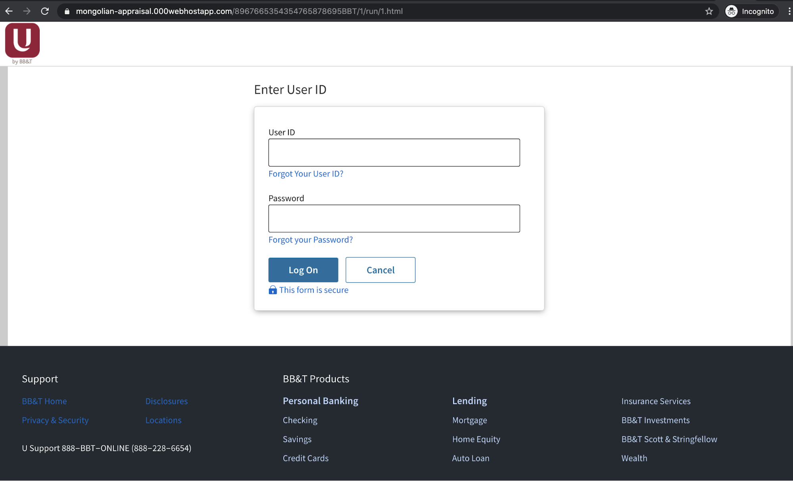Open the browser three-dot menu
The height and width of the screenshot is (481, 793).
(789, 11)
